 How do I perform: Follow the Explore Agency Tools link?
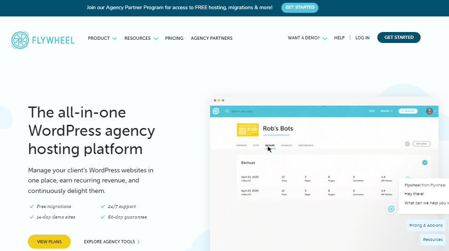coord(109,241)
